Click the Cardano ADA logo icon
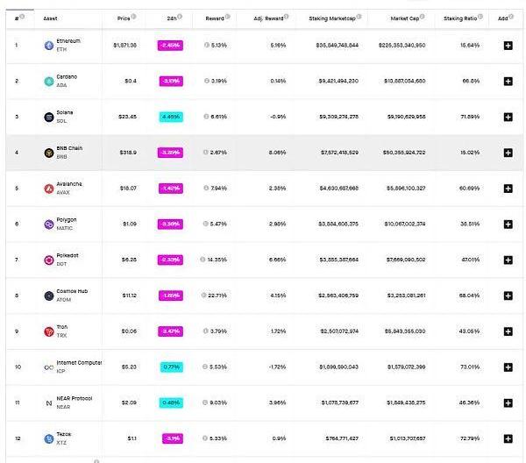Image resolution: width=526 pixels, height=463 pixels. click(x=49, y=81)
